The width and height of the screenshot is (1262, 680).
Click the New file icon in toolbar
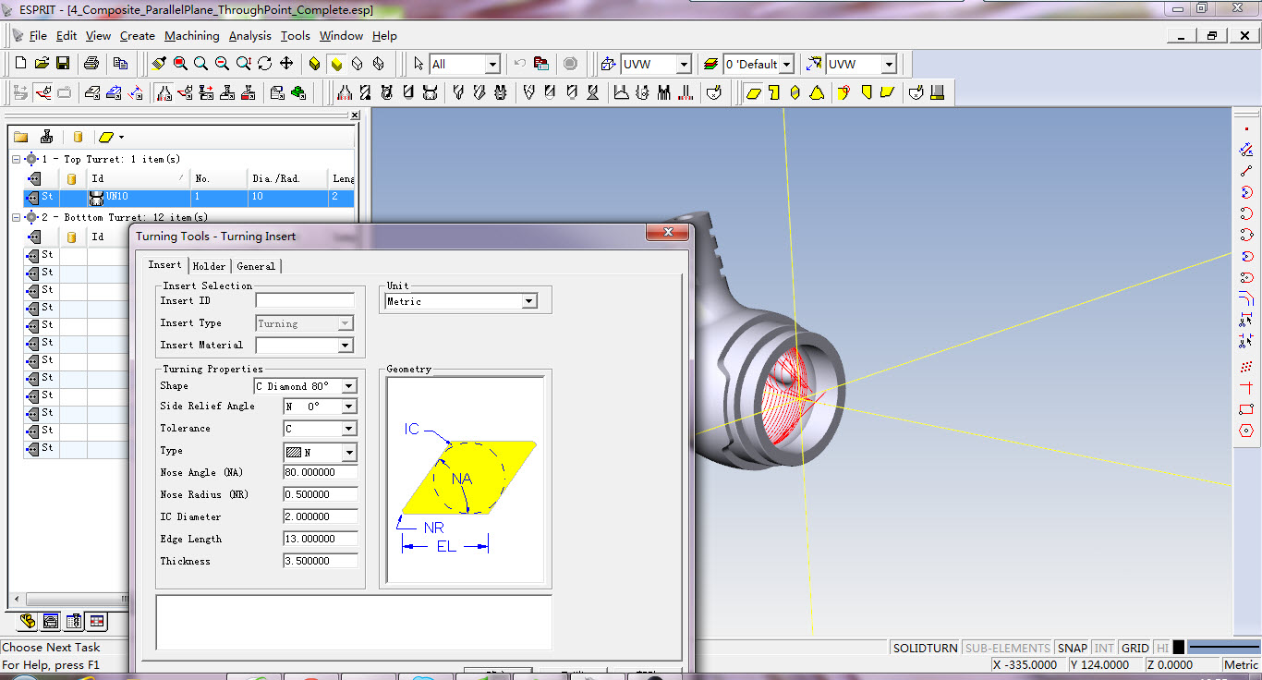click(20, 64)
